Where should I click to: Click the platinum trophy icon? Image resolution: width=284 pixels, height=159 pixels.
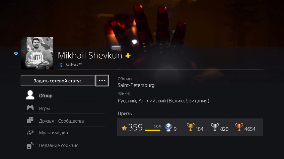tap(168, 127)
